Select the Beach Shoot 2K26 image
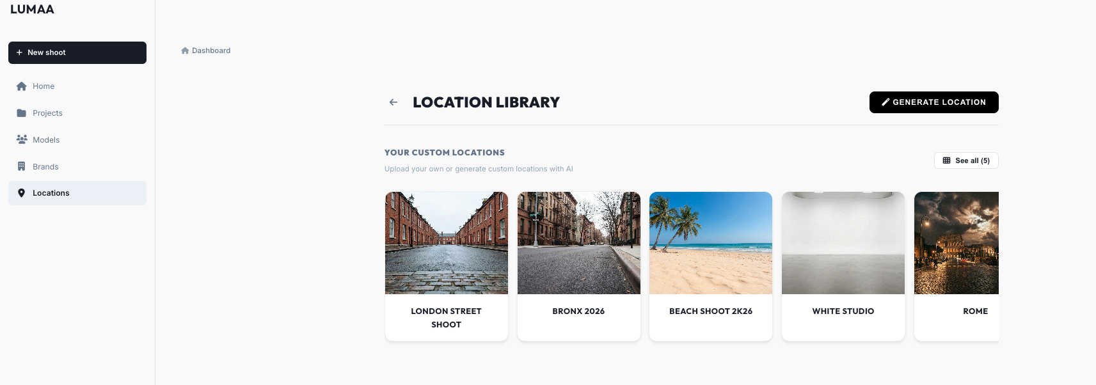Image resolution: width=1096 pixels, height=385 pixels. tap(711, 243)
